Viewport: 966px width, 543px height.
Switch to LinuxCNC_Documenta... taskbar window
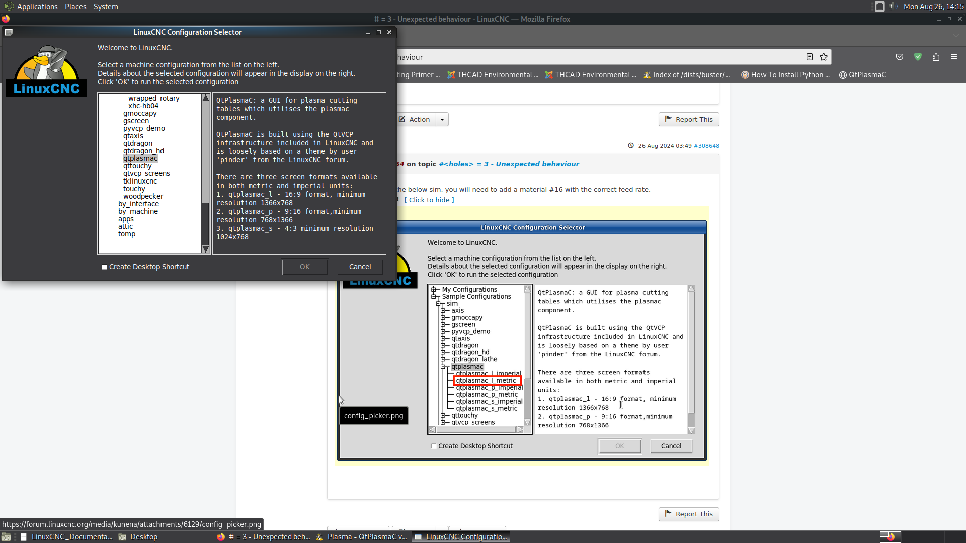66,537
